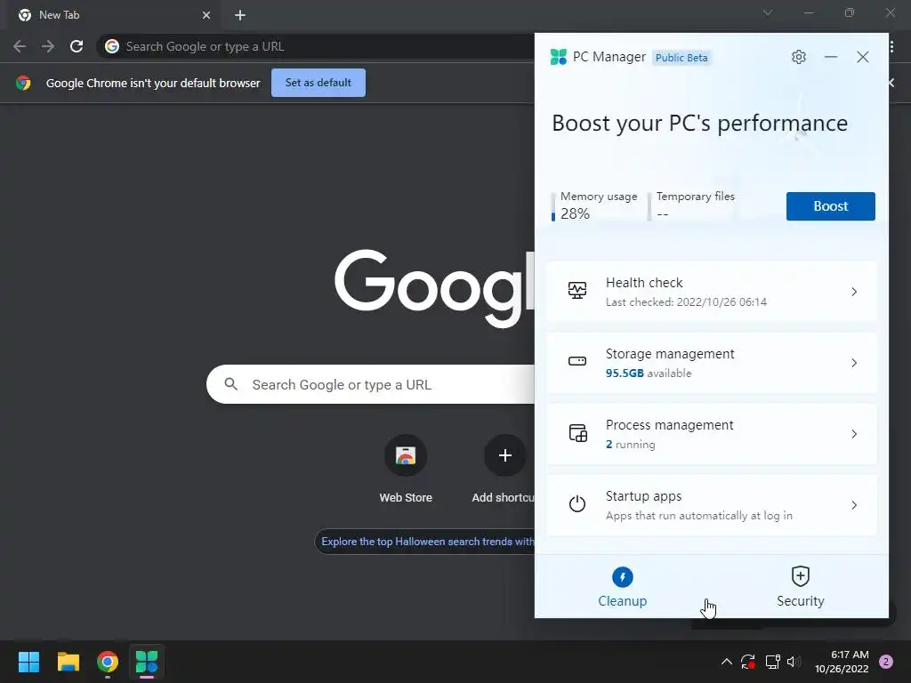Expand Health check chevron
The image size is (911, 683).
854,292
